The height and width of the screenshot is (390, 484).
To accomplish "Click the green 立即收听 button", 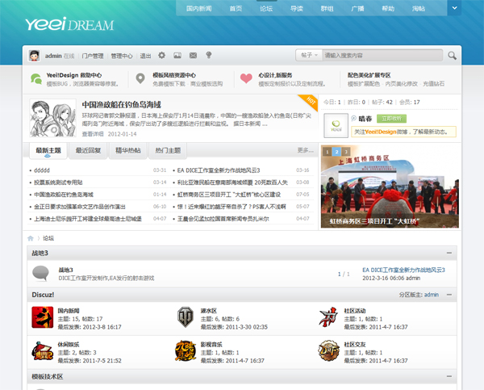I will (x=391, y=119).
